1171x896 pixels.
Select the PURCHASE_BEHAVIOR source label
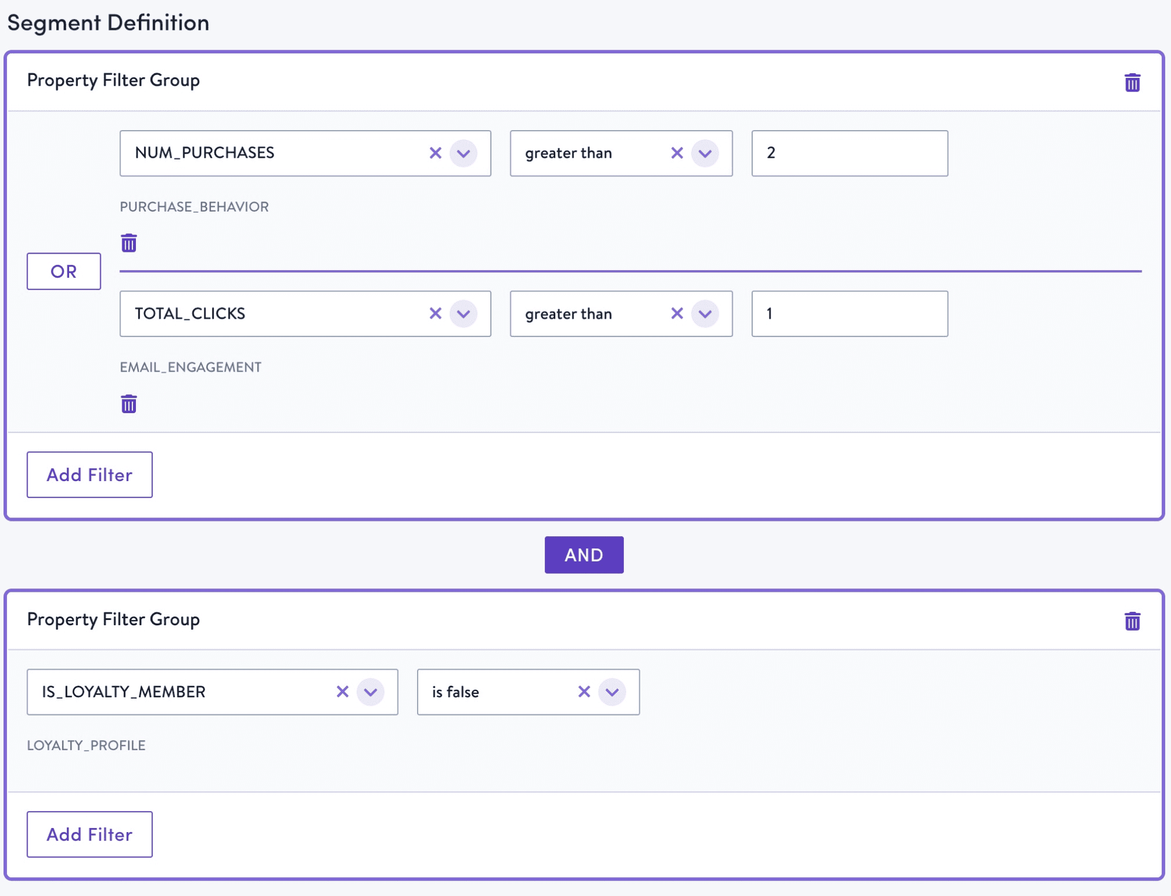click(194, 206)
